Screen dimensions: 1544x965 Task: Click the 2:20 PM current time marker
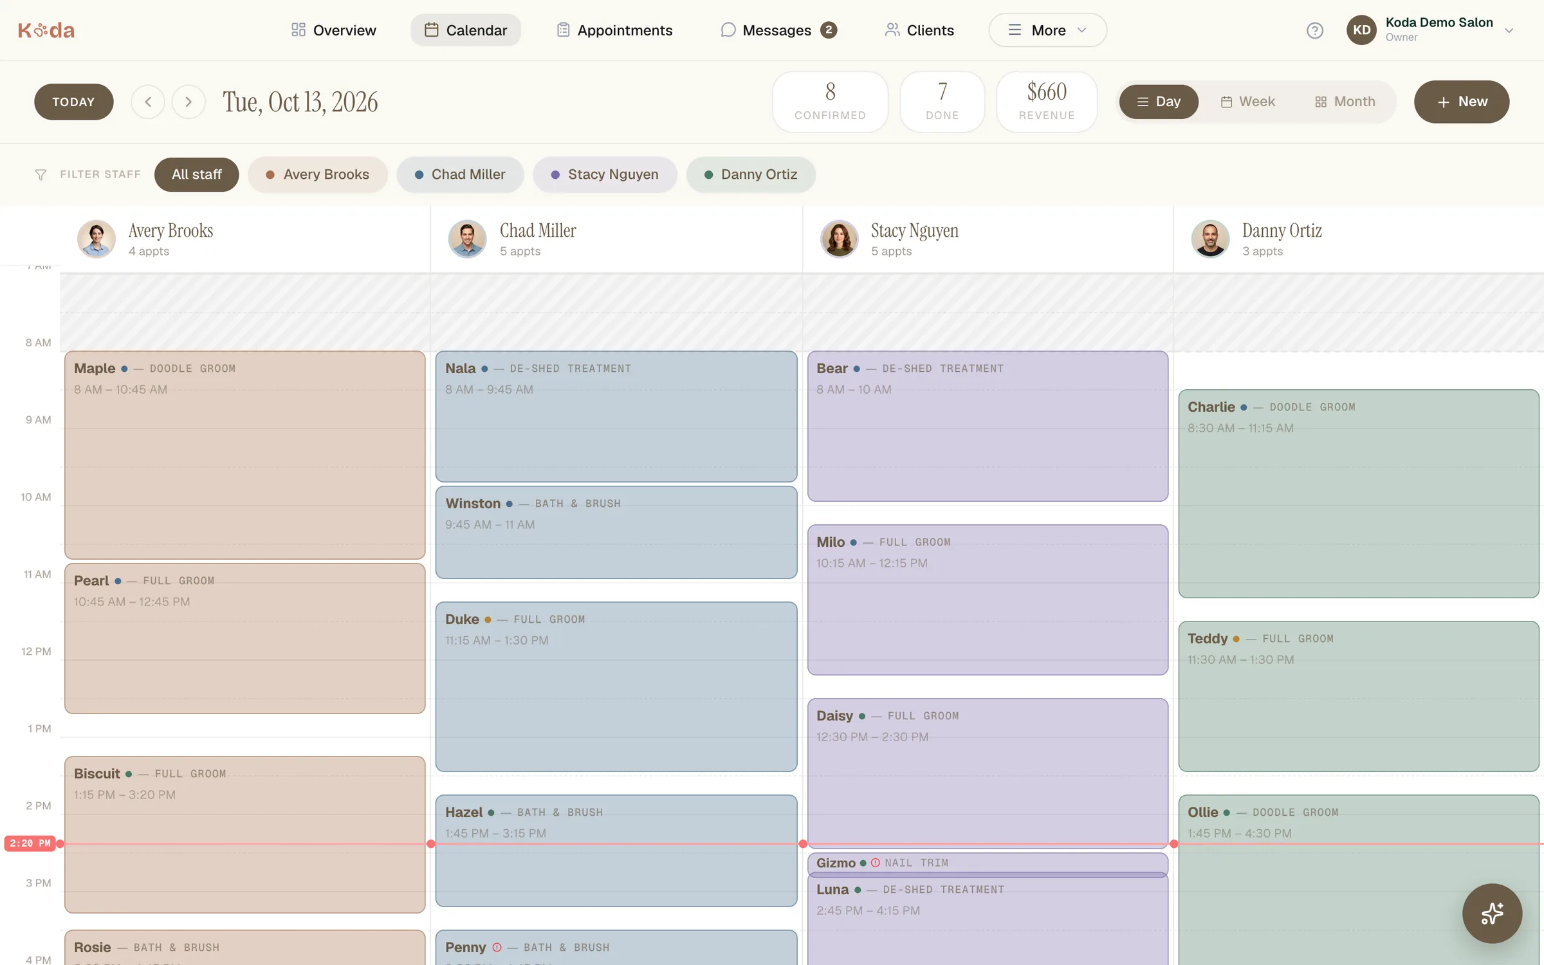(30, 843)
